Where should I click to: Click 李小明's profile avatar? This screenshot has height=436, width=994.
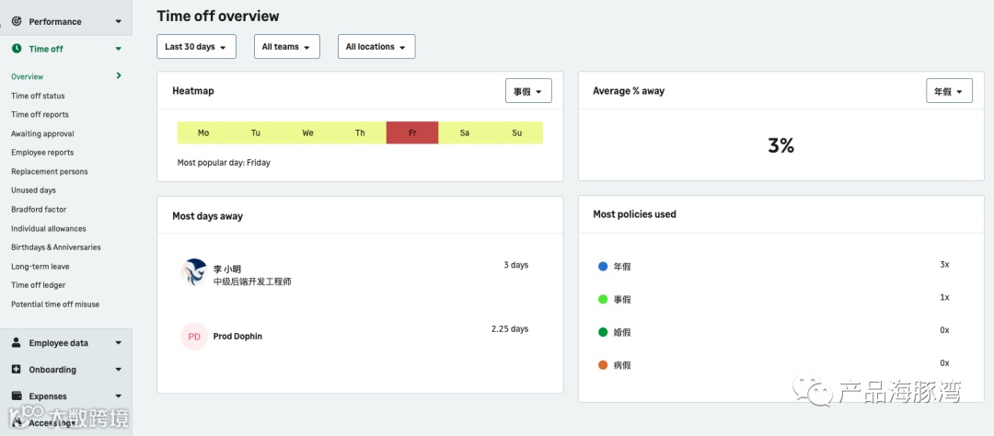(x=194, y=272)
